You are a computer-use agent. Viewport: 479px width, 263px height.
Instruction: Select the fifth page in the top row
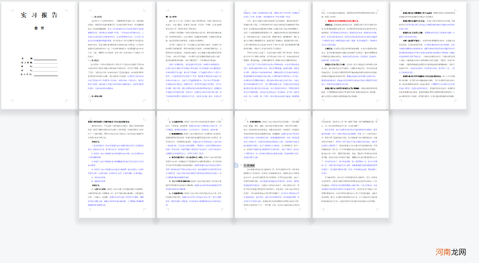[x=351, y=55]
